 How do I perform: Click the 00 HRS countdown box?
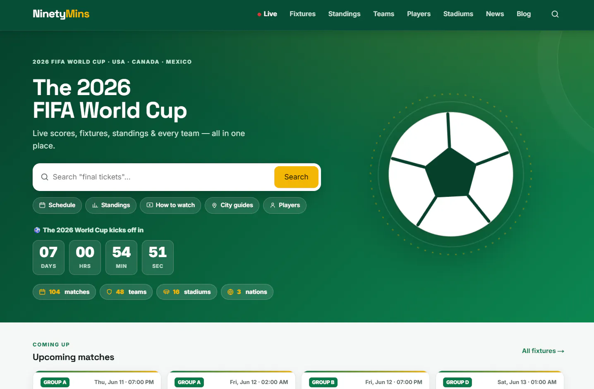tap(85, 258)
